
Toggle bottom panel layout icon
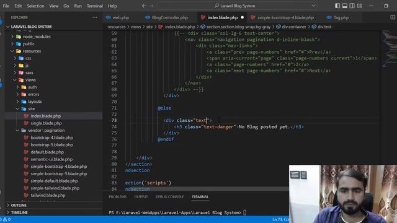(x=345, y=6)
